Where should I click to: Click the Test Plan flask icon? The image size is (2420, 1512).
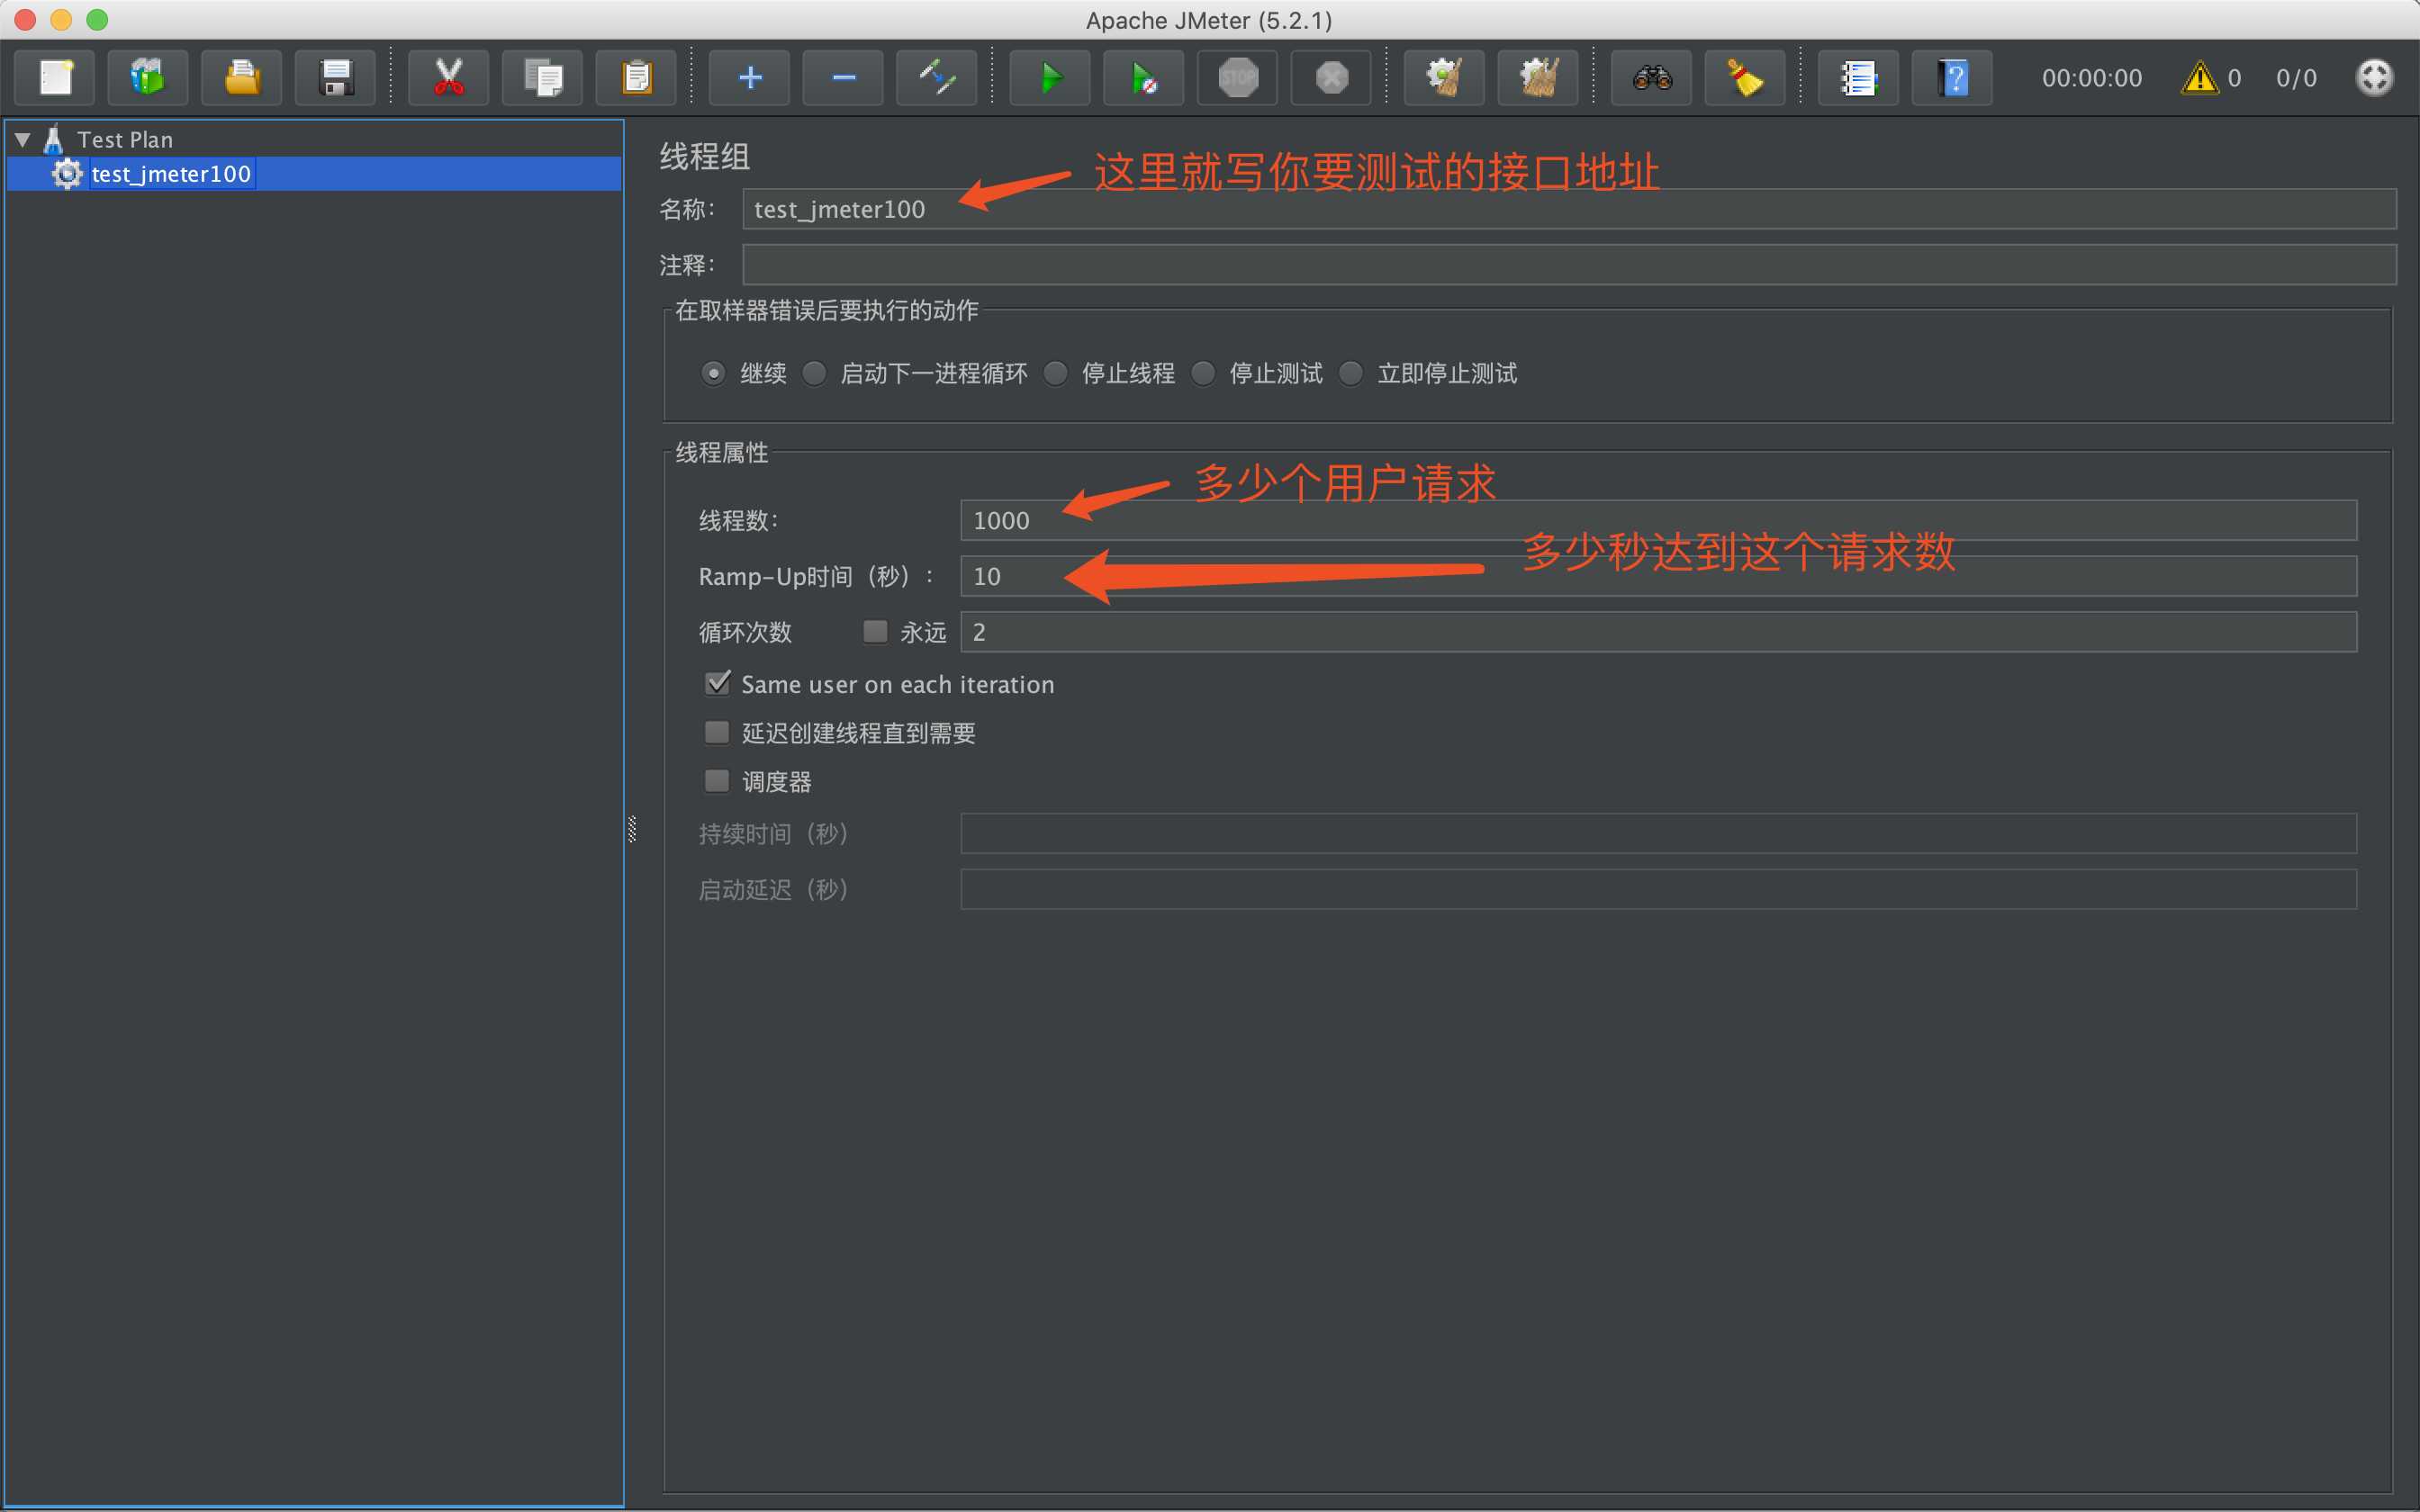(55, 139)
